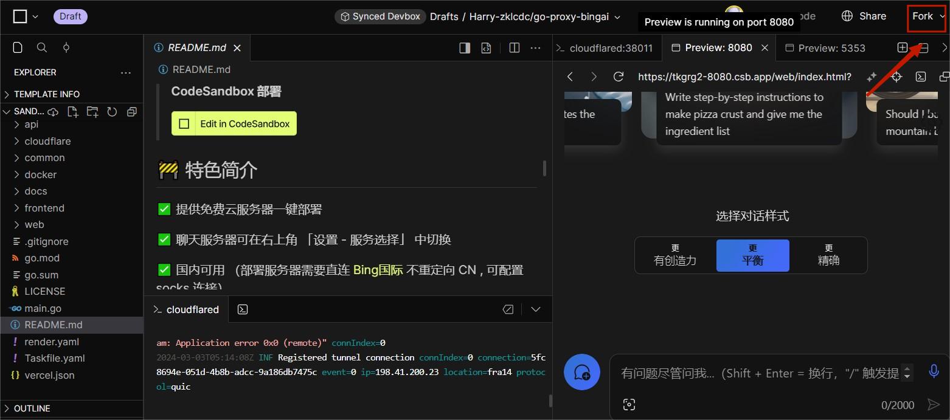The height and width of the screenshot is (420, 950).
Task: Open the go.mod file
Action: [x=72, y=258]
